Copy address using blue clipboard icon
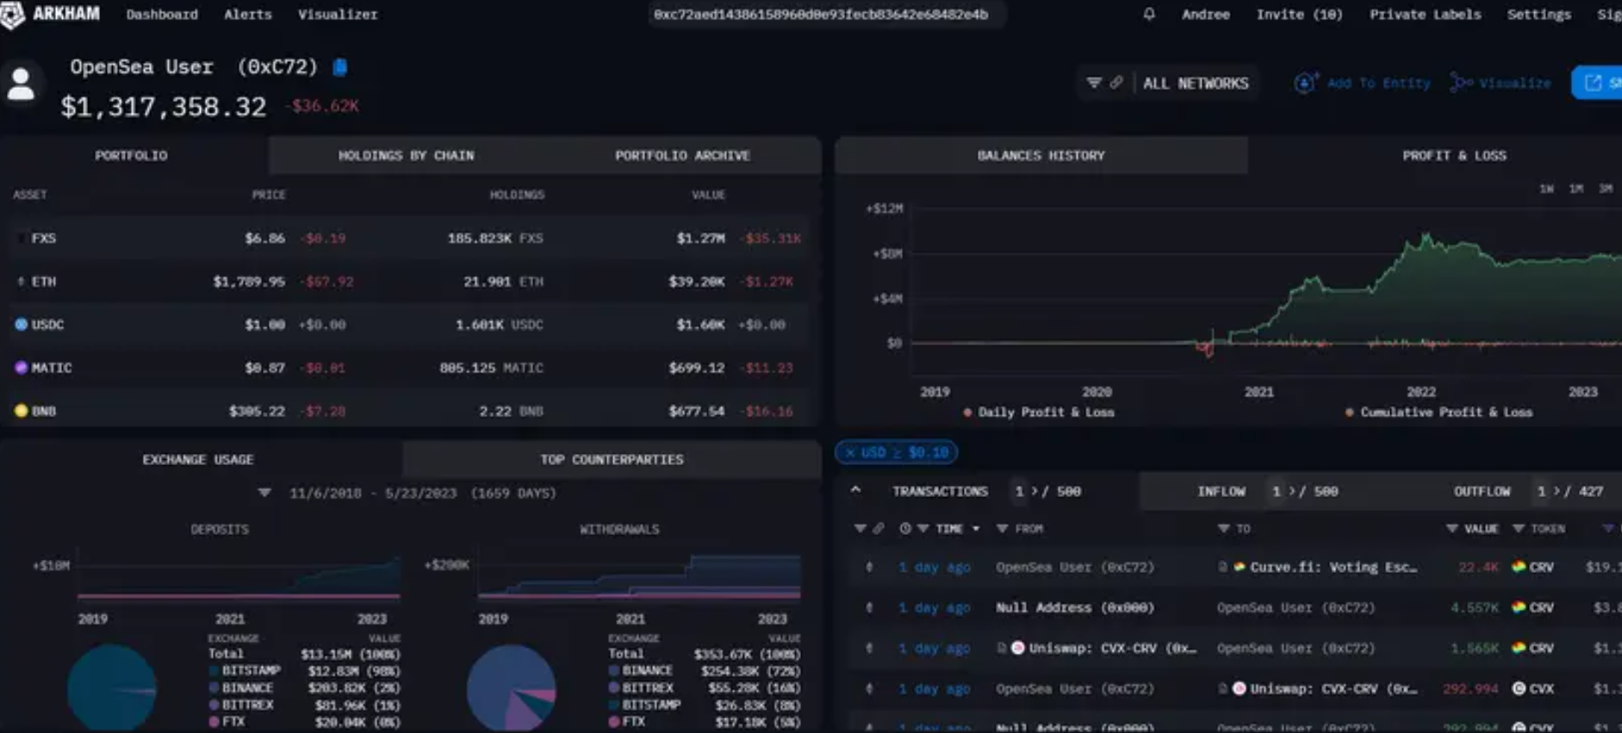Image resolution: width=1622 pixels, height=733 pixels. [340, 67]
